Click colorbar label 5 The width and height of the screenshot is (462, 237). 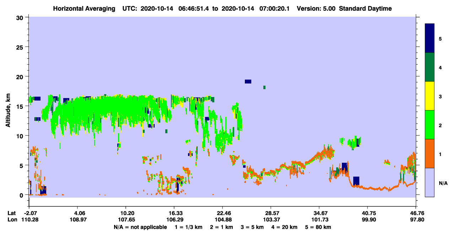[x=440, y=38]
